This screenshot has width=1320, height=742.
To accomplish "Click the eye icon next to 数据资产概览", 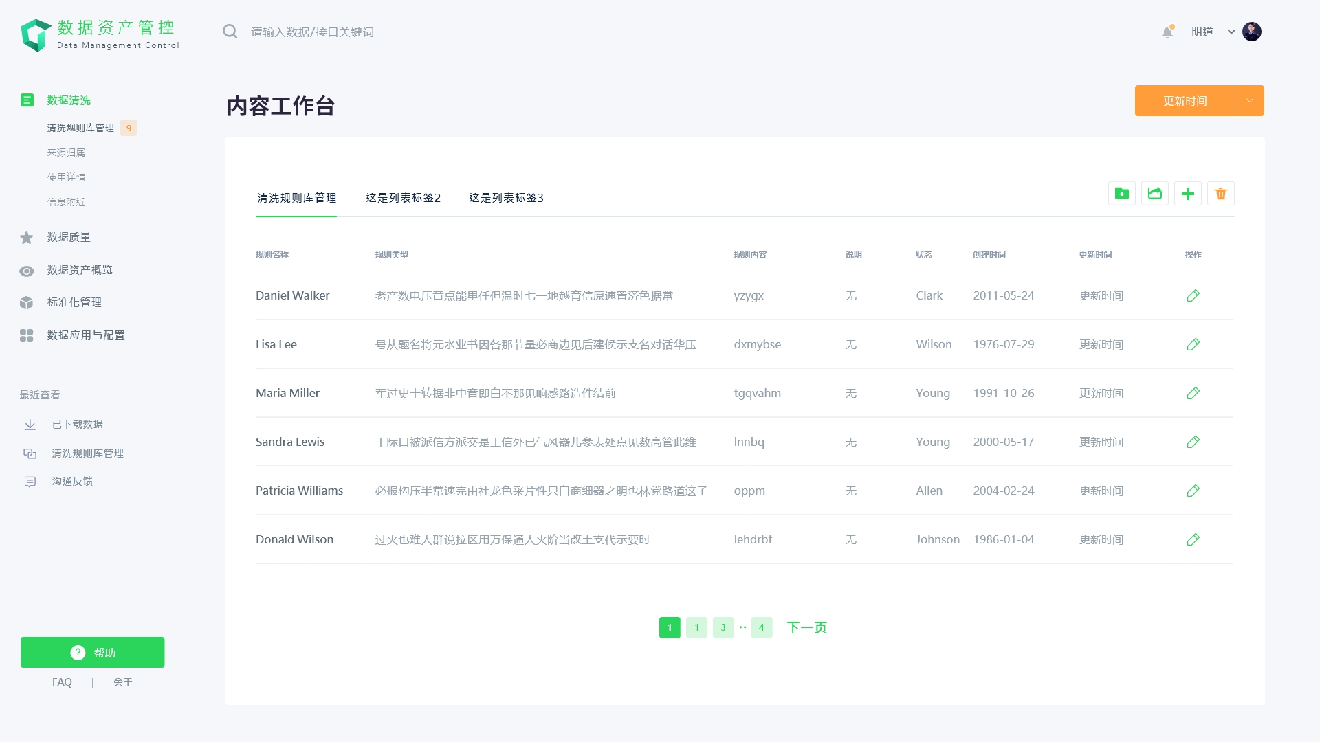I will click(x=26, y=271).
